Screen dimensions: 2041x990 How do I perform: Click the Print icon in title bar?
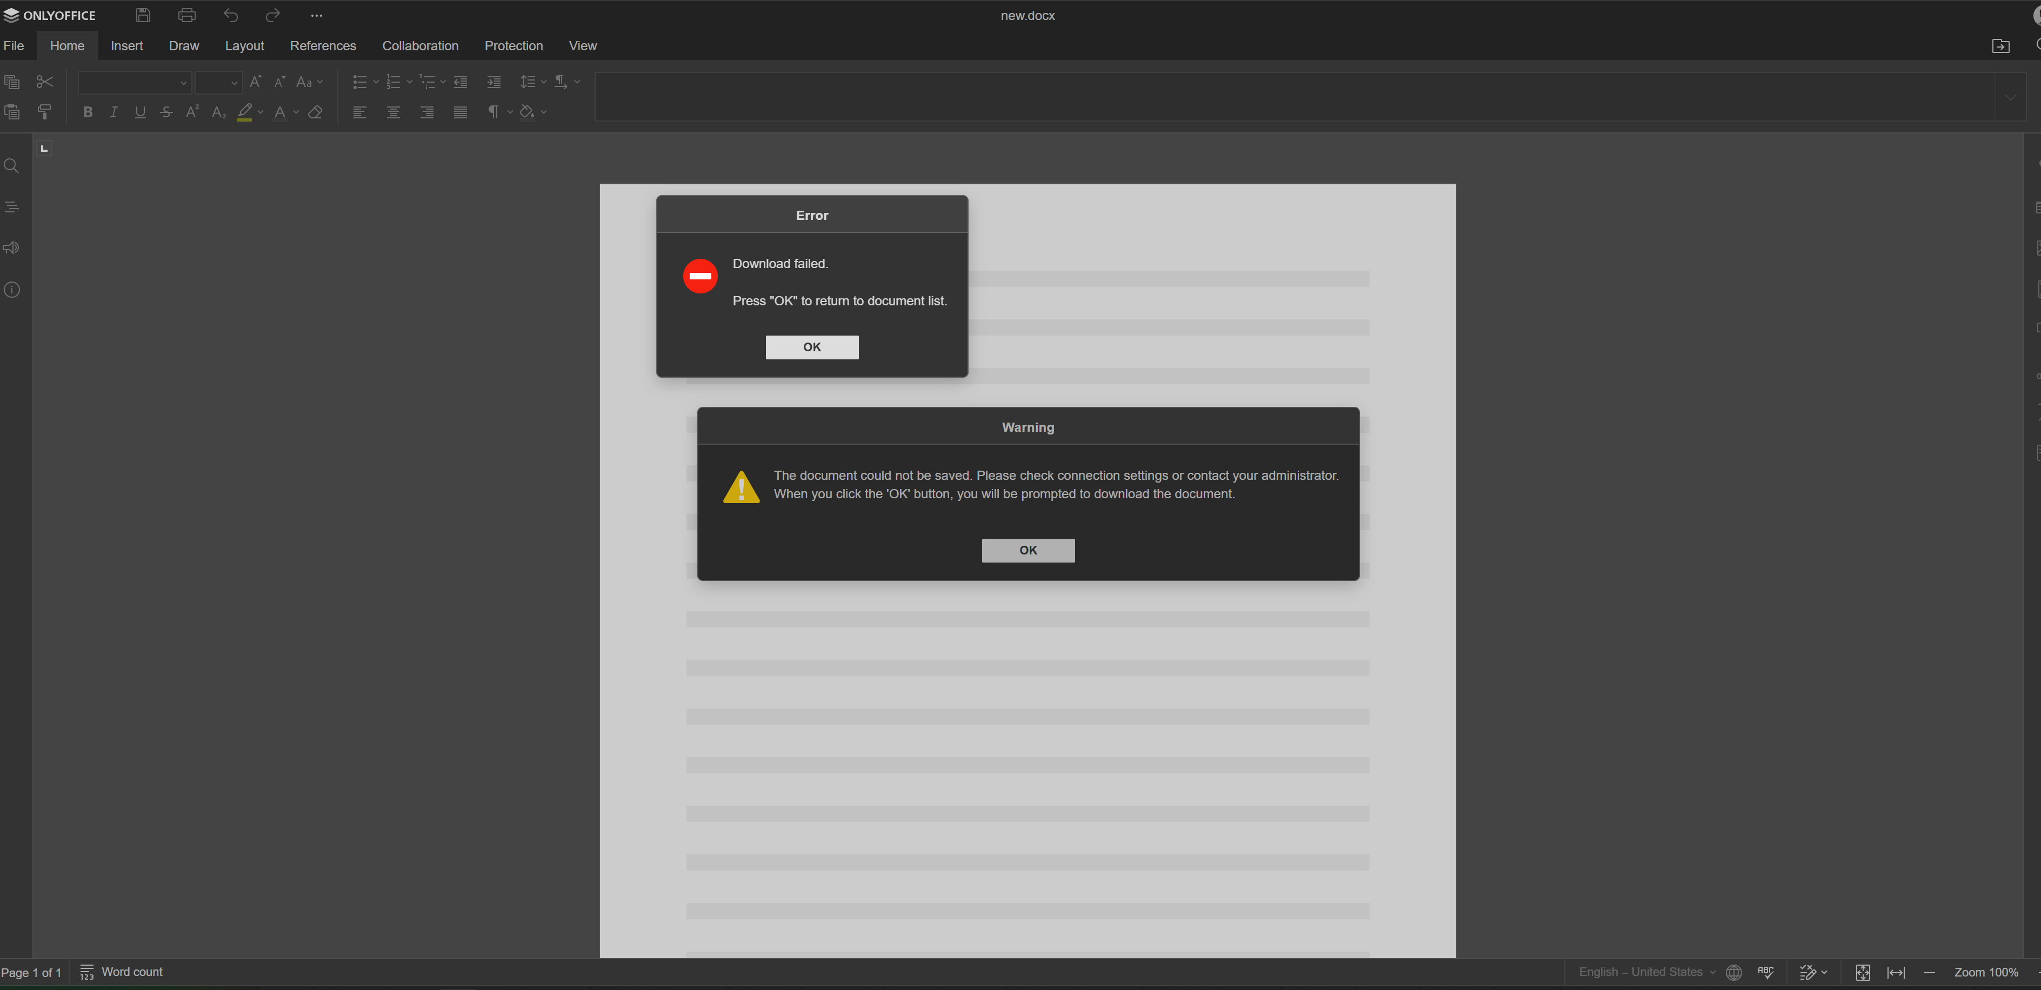pos(187,15)
